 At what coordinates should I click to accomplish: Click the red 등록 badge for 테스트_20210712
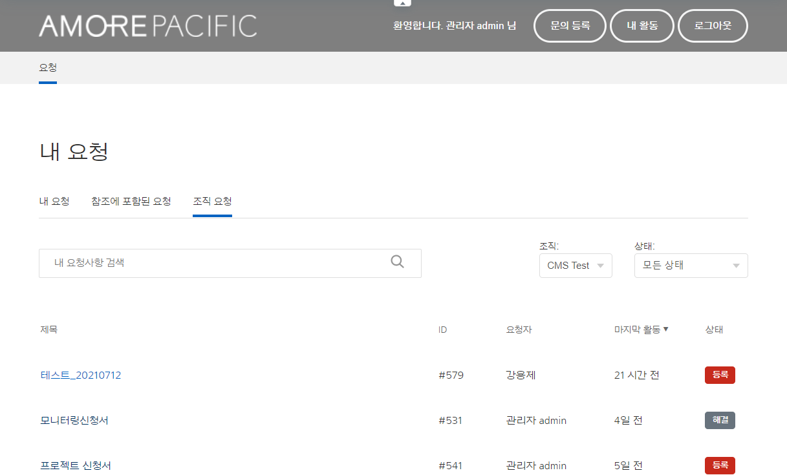pos(719,375)
